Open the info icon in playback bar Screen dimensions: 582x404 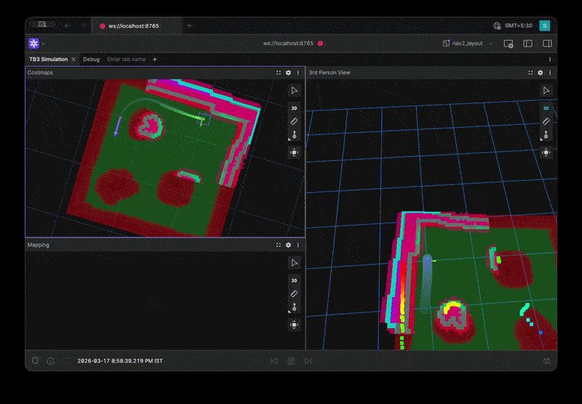(50, 360)
